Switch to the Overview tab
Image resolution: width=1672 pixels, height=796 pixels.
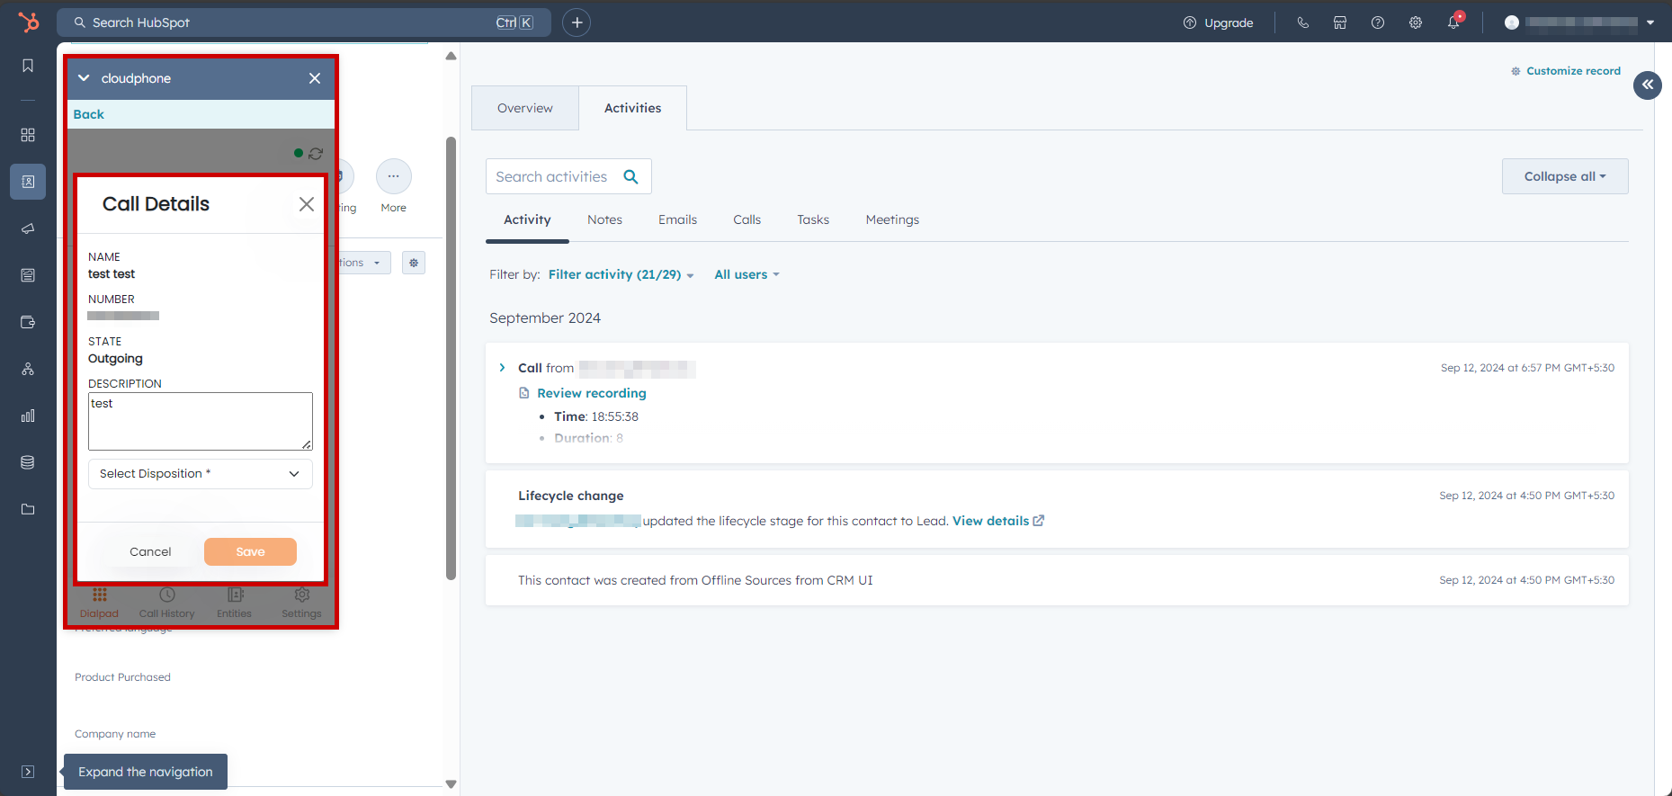point(525,108)
